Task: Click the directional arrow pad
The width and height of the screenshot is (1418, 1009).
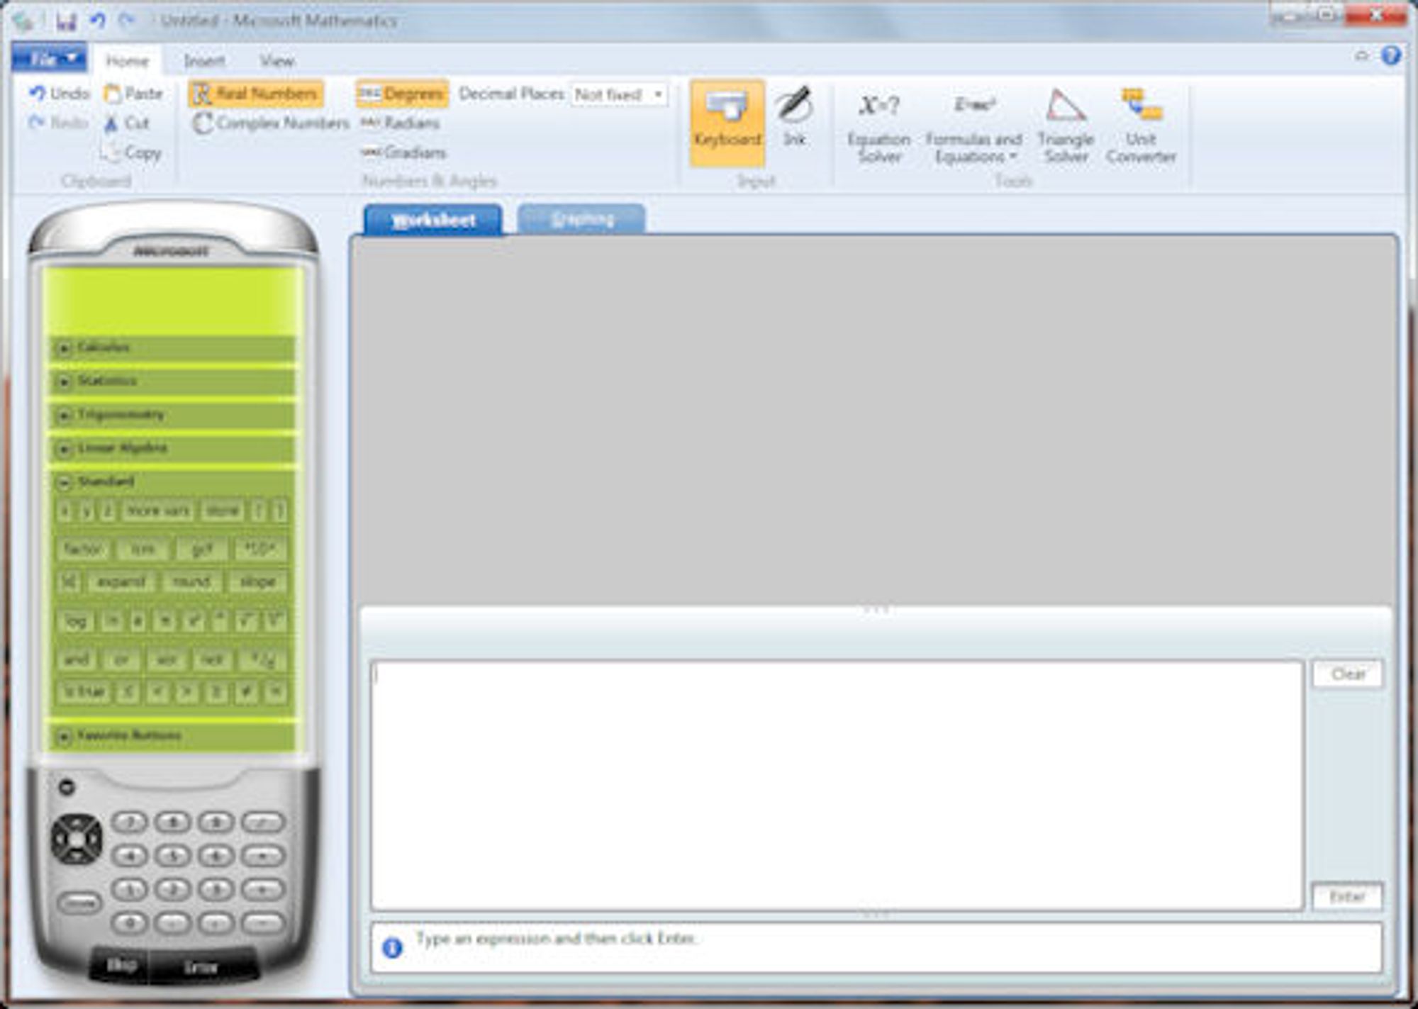Action: click(77, 840)
